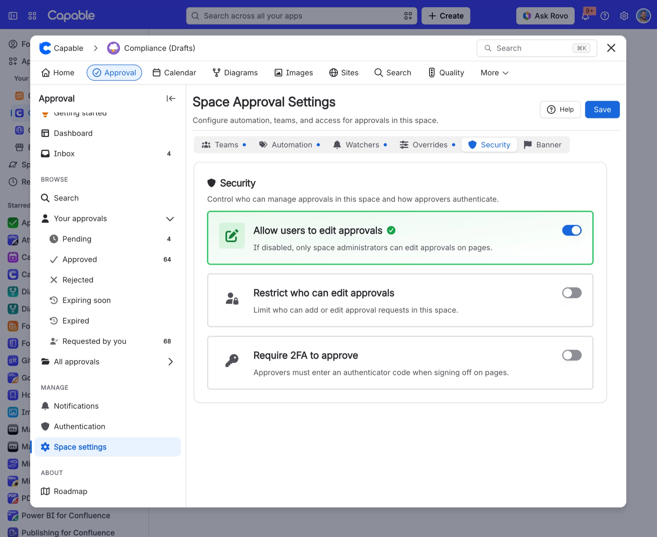Disable Allow users to edit approvals toggle

click(572, 230)
